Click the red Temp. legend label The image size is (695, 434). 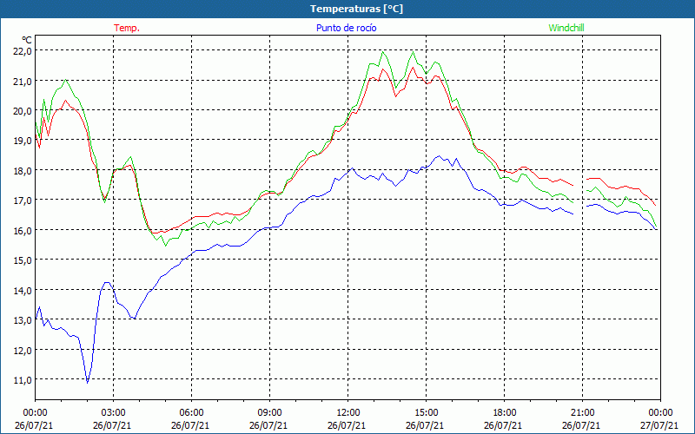click(127, 28)
